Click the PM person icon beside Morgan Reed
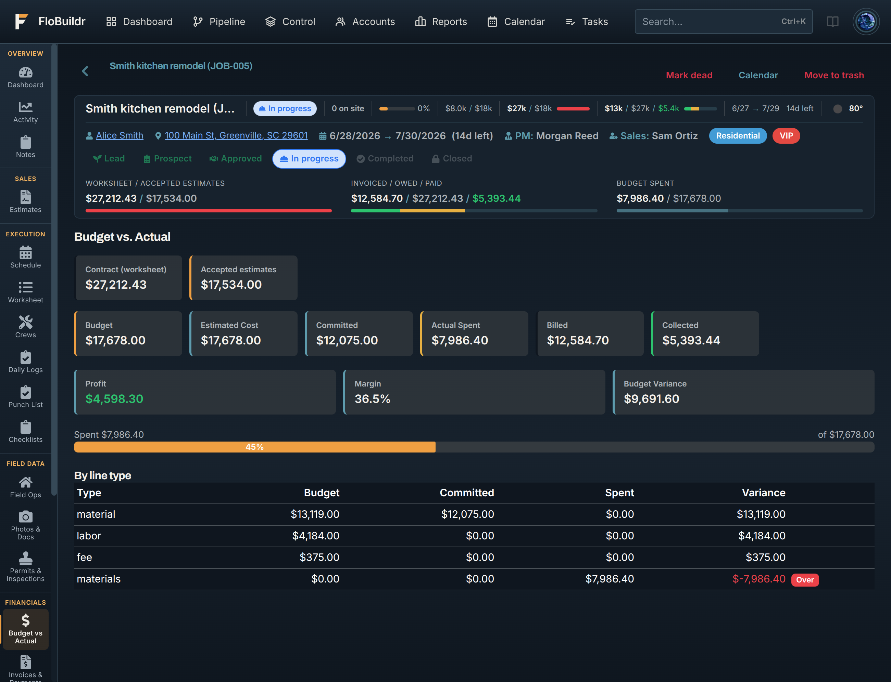 click(x=508, y=136)
